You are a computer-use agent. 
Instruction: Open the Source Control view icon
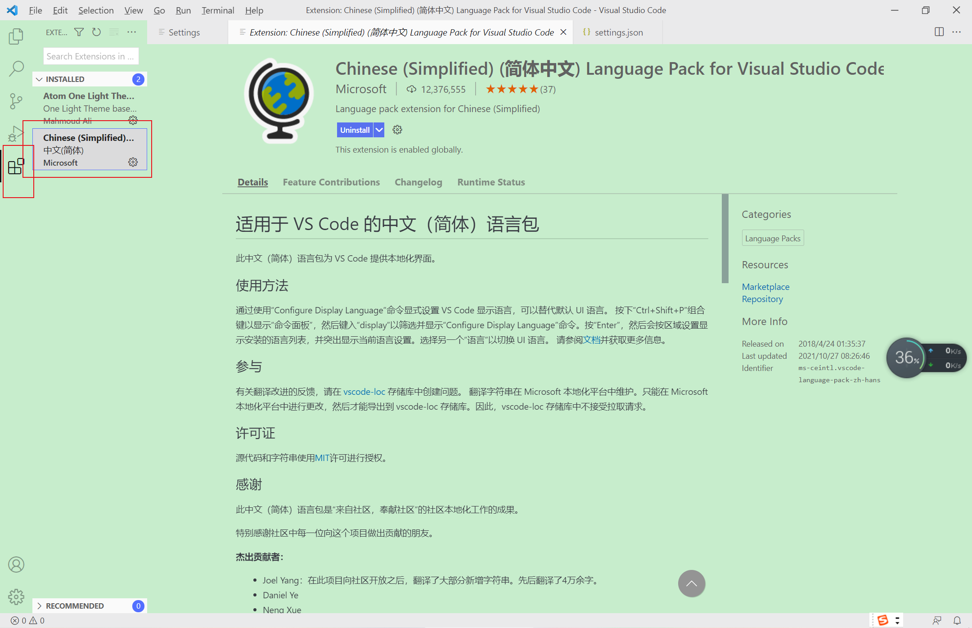coord(16,101)
